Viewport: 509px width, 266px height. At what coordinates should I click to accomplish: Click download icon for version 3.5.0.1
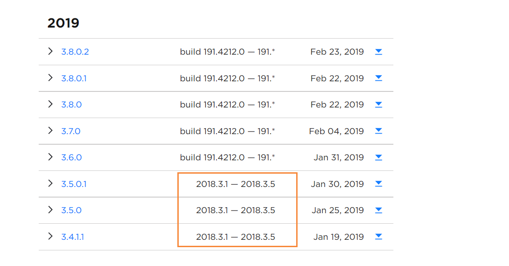click(379, 184)
